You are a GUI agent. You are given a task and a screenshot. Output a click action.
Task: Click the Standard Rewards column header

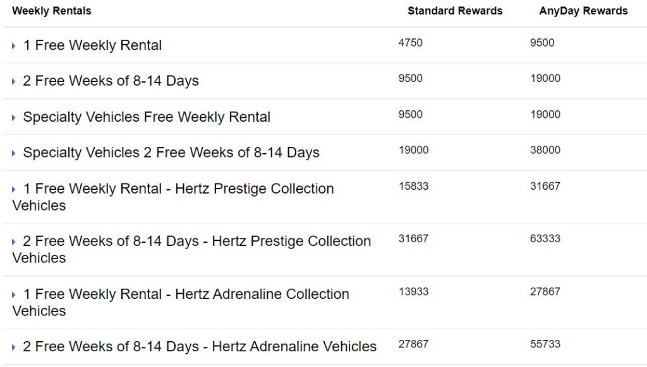tap(455, 11)
